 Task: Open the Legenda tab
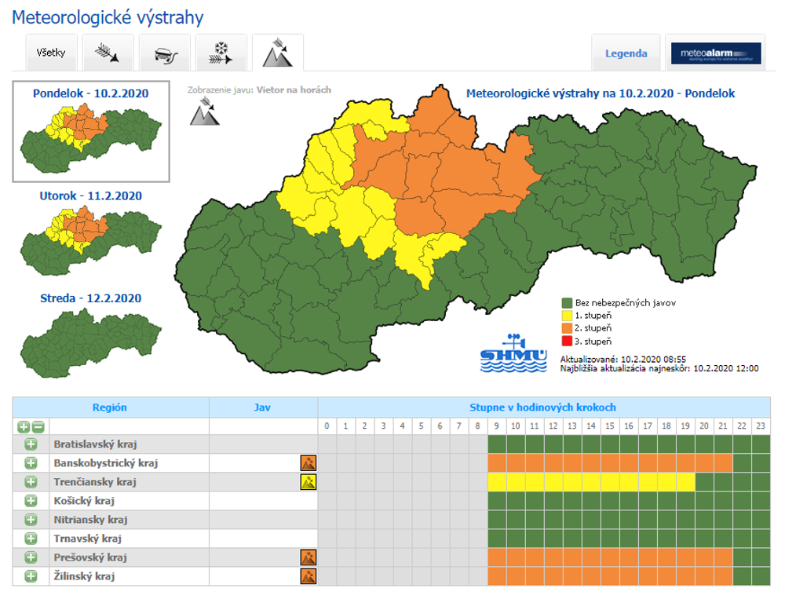[x=626, y=53]
